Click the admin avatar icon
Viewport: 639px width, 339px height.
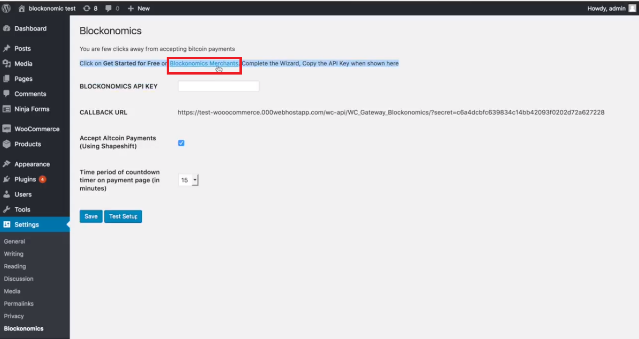click(632, 8)
